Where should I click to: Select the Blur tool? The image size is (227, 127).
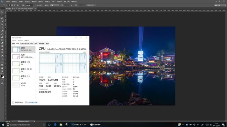tap(2, 49)
